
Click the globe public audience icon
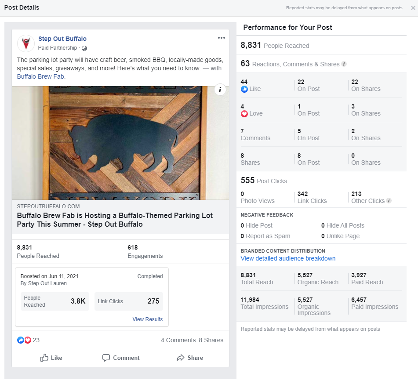[x=84, y=48]
